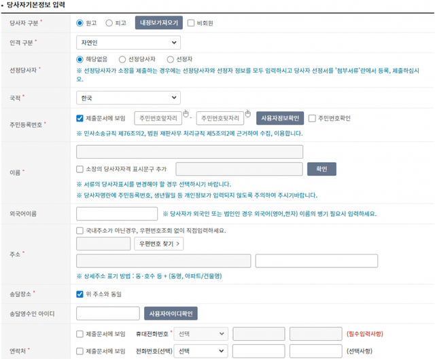Image resolution: width=435 pixels, height=359 pixels.
Task: Uncheck the 위 주소와 동일 checkbox
Action: pyautogui.click(x=80, y=294)
